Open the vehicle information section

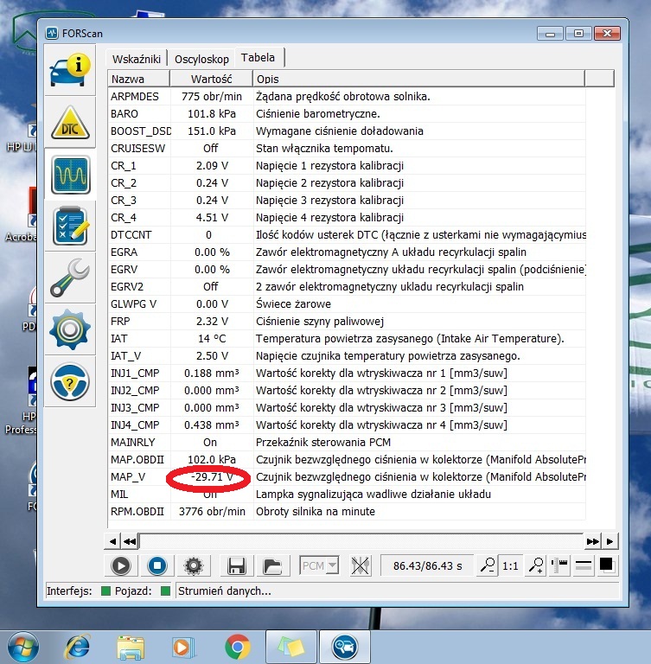(x=70, y=71)
